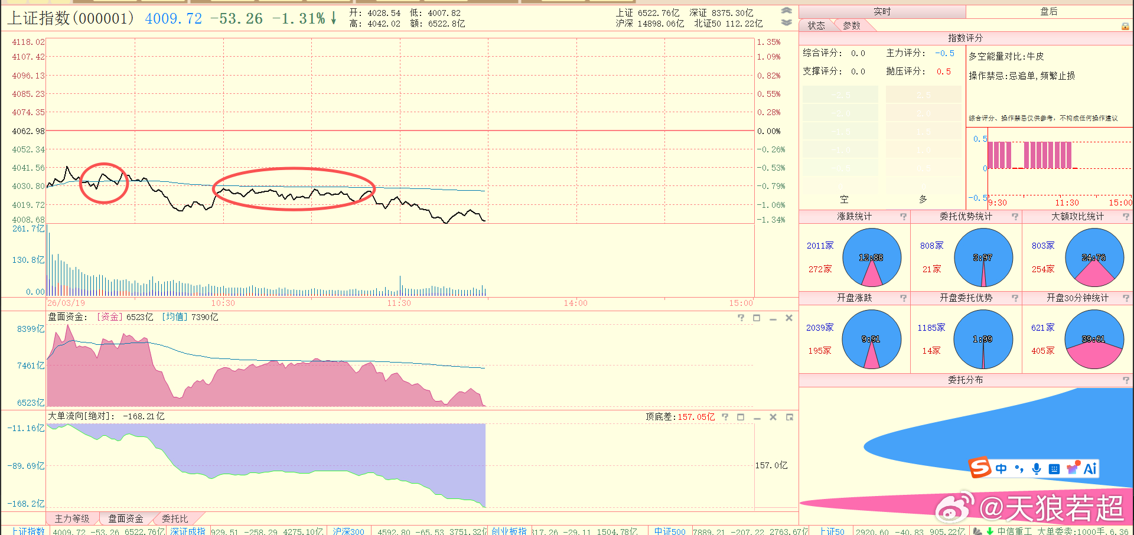Click the 委托优势统计 pie chart showing 3:97
Screen dimensions: 1134x535
point(983,257)
